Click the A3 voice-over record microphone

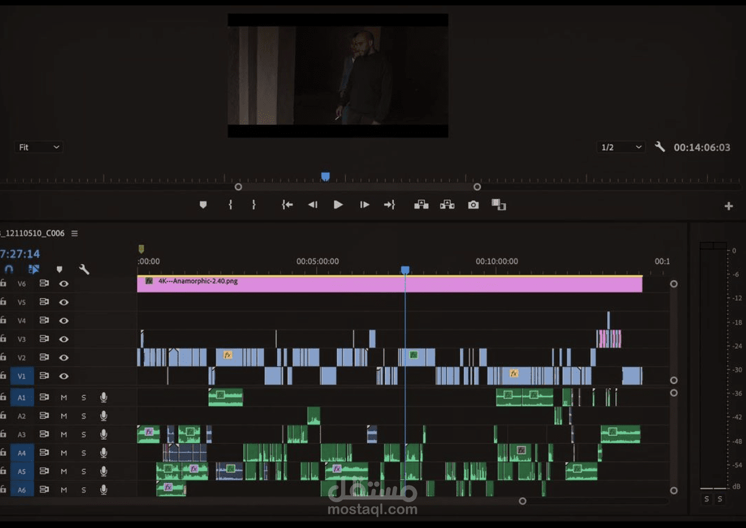point(104,434)
